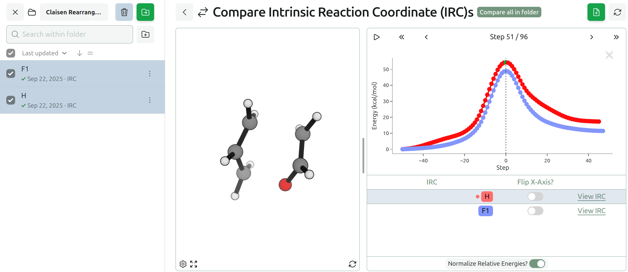Image resolution: width=628 pixels, height=272 pixels.
Task: Play the IRC step animation
Action: click(376, 37)
